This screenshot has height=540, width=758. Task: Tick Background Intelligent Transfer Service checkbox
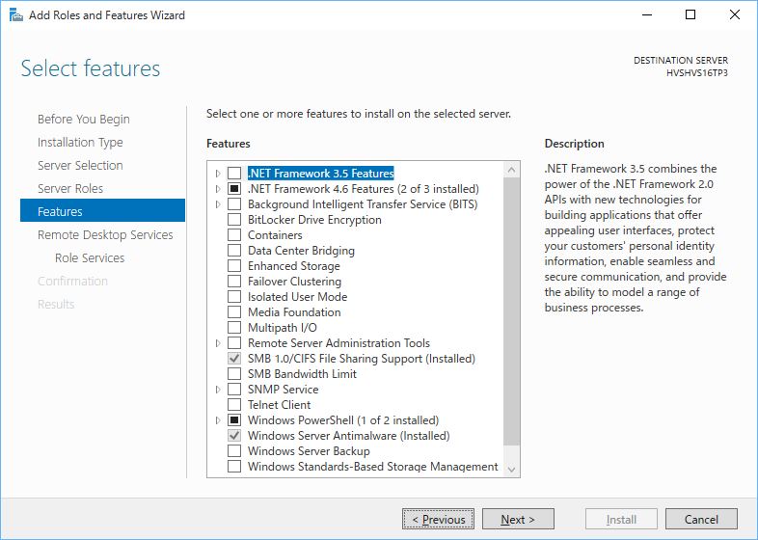pyautogui.click(x=234, y=204)
